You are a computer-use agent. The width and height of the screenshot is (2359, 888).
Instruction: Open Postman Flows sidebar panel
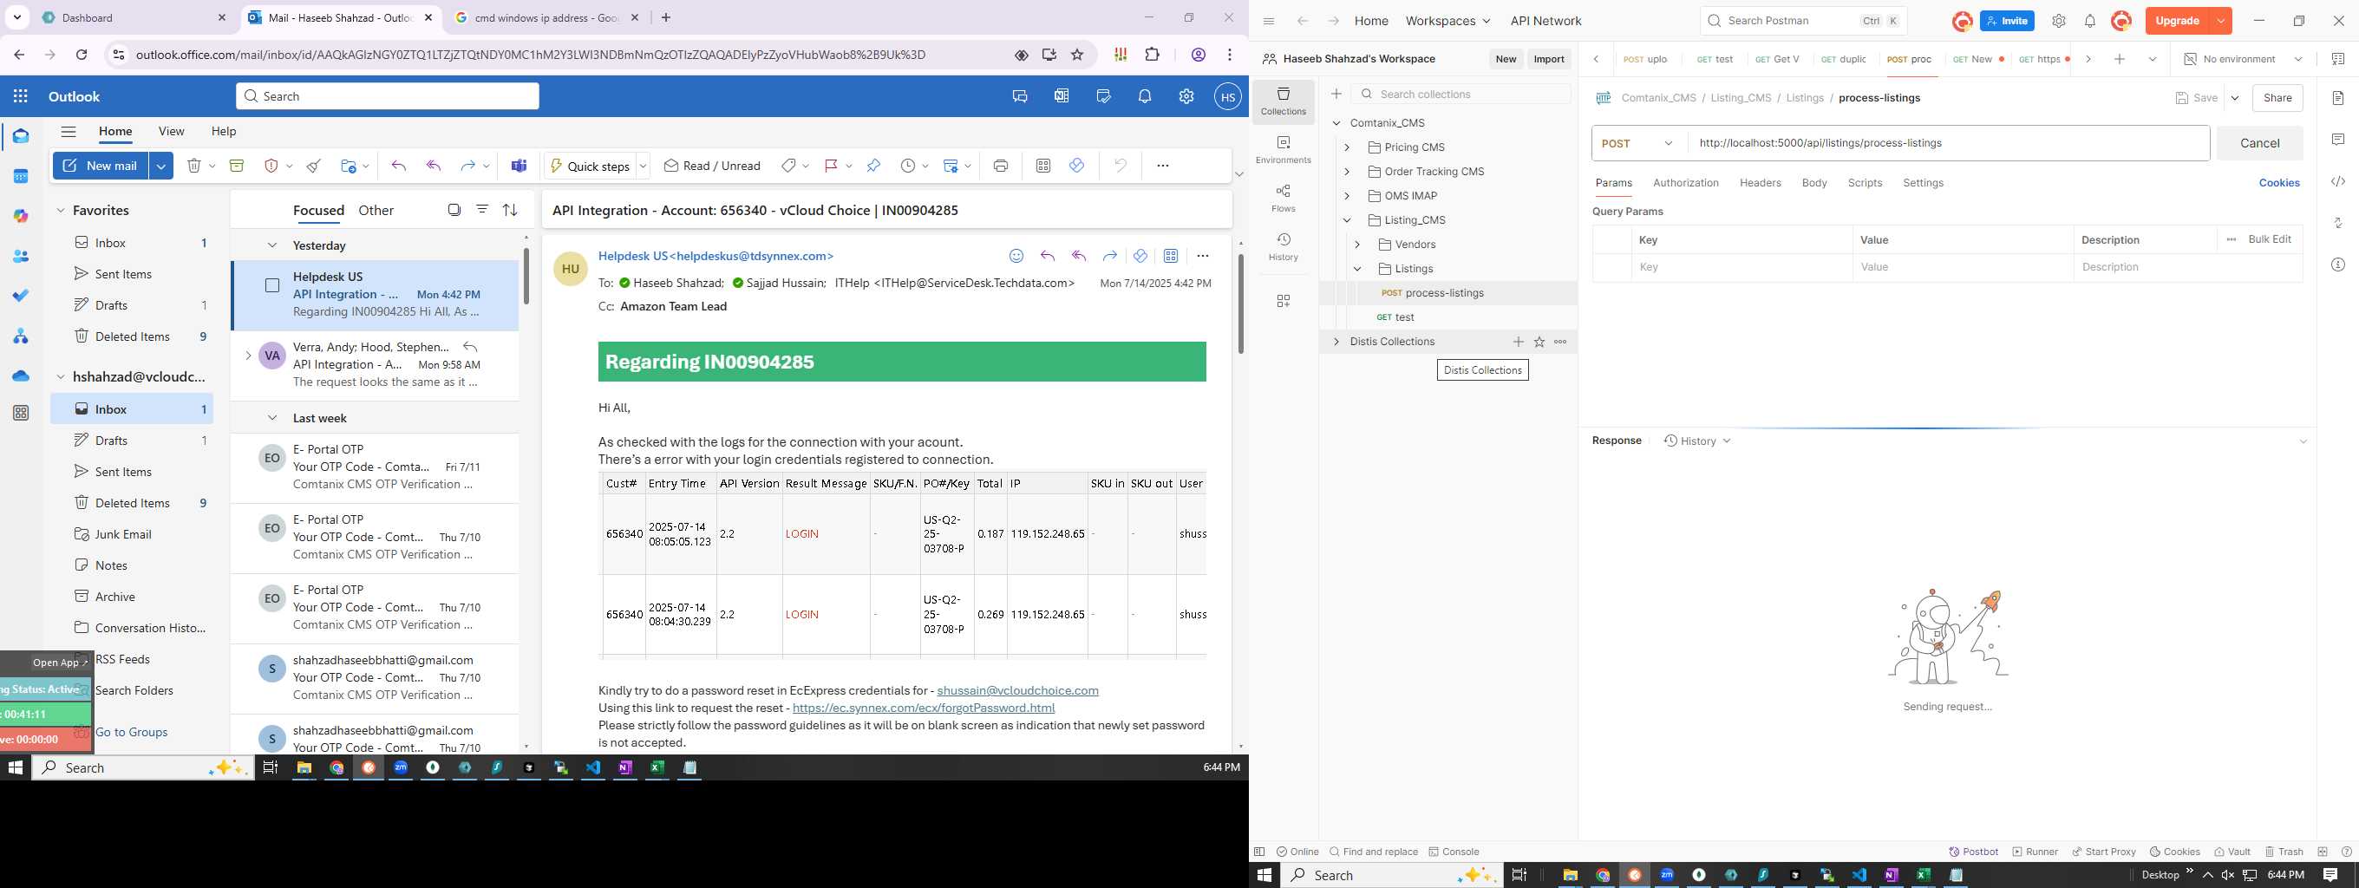click(x=1283, y=198)
